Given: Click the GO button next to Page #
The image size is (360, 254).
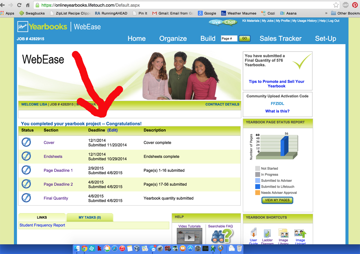Looking at the screenshot, I should tap(244, 39).
